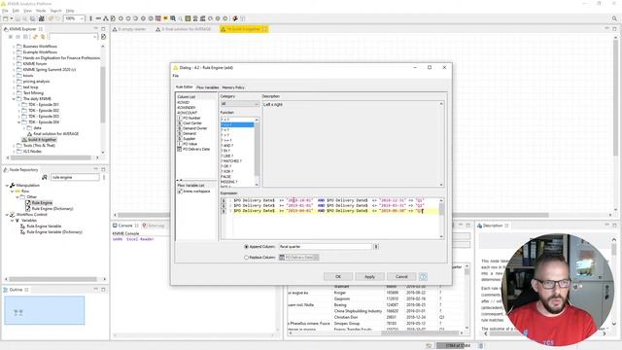622x350 pixels.
Task: Select '? LIKE ?' in Function list
Action: tap(226, 156)
